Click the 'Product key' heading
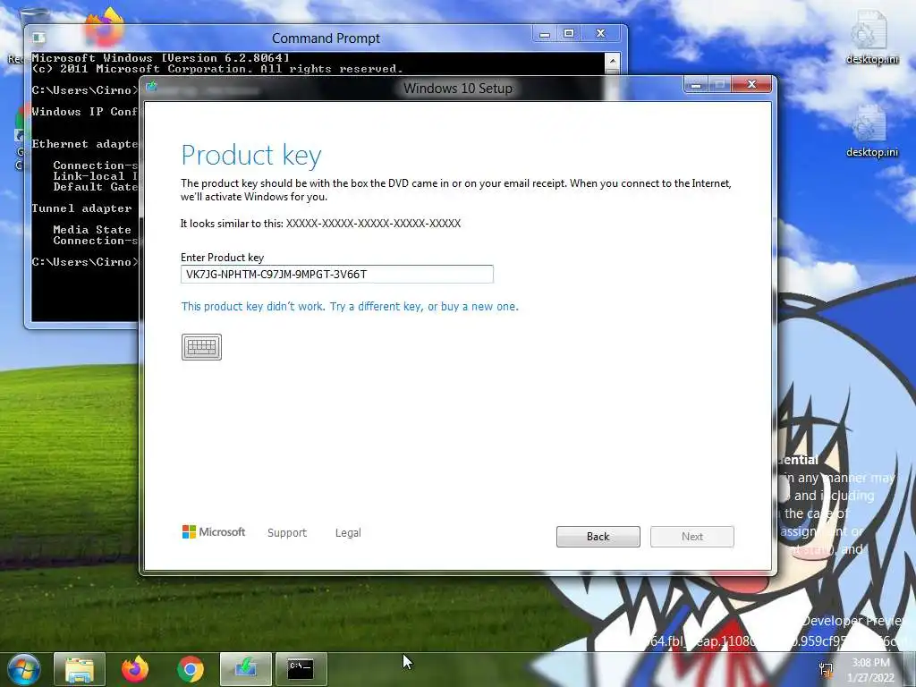Screen dimensions: 916x687 [x=251, y=156]
